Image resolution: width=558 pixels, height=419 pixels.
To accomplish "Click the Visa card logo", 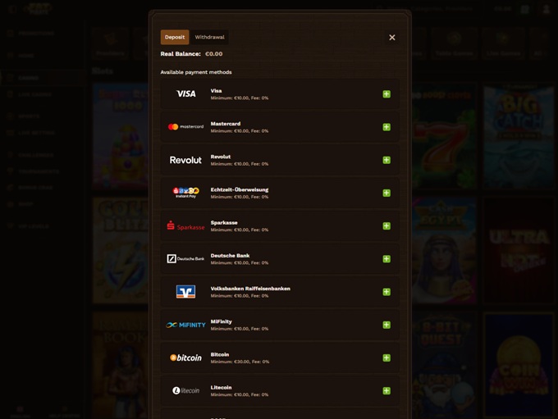I will point(185,94).
